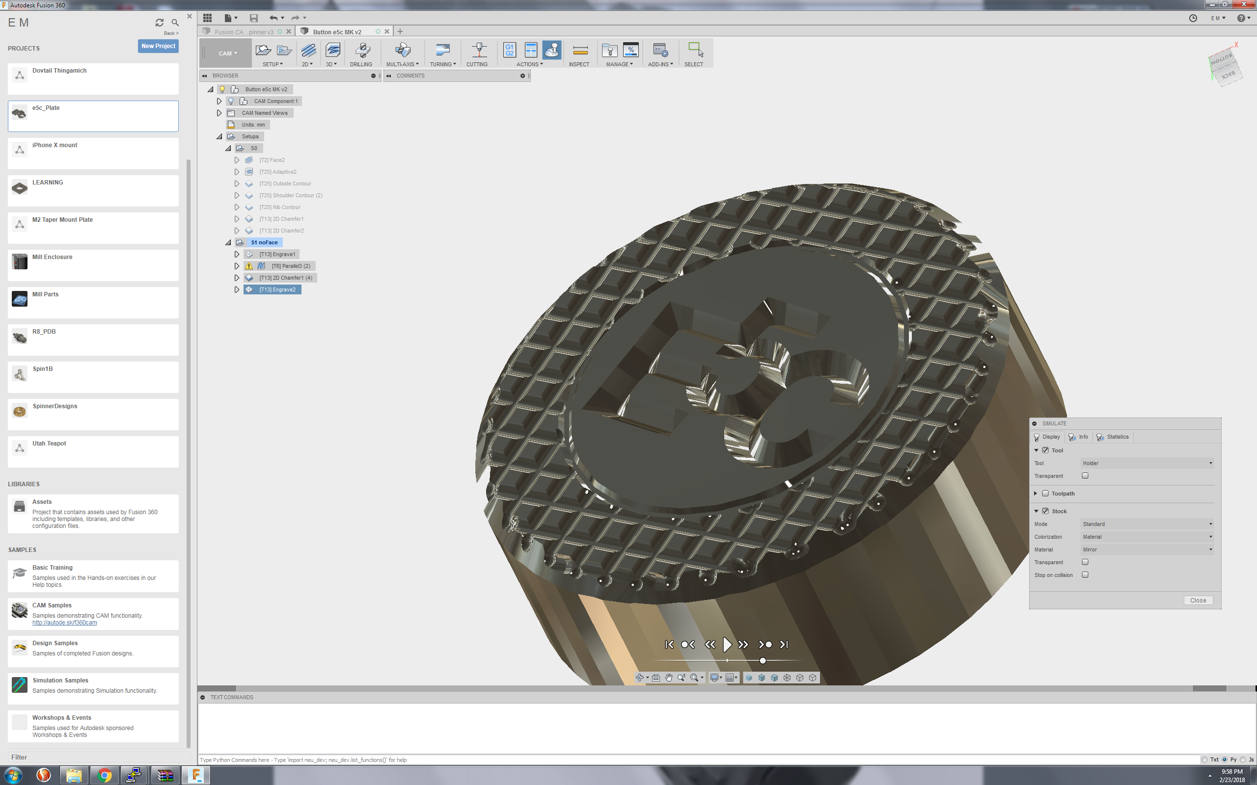1257x785 pixels.
Task: Switch to the Display tab
Action: [x=1047, y=437]
